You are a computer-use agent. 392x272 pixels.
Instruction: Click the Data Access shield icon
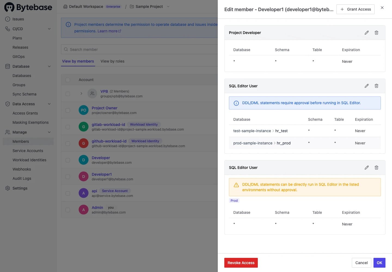pos(8,104)
